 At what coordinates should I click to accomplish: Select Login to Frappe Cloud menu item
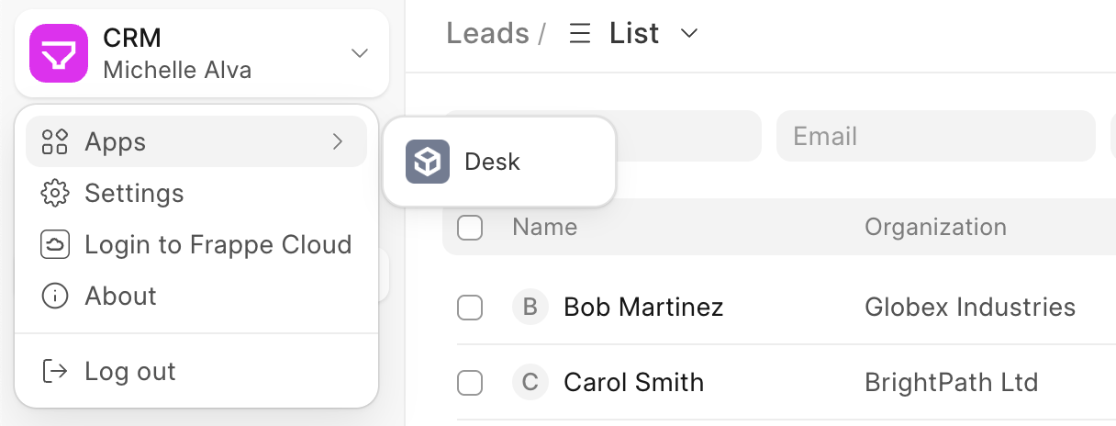(x=218, y=244)
